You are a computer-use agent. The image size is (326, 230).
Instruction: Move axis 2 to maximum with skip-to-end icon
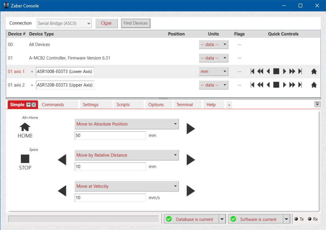click(x=300, y=85)
